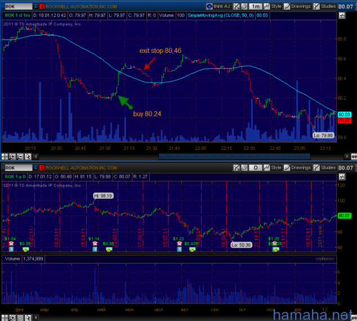Change the D timeframe in bottom chart

point(256,168)
